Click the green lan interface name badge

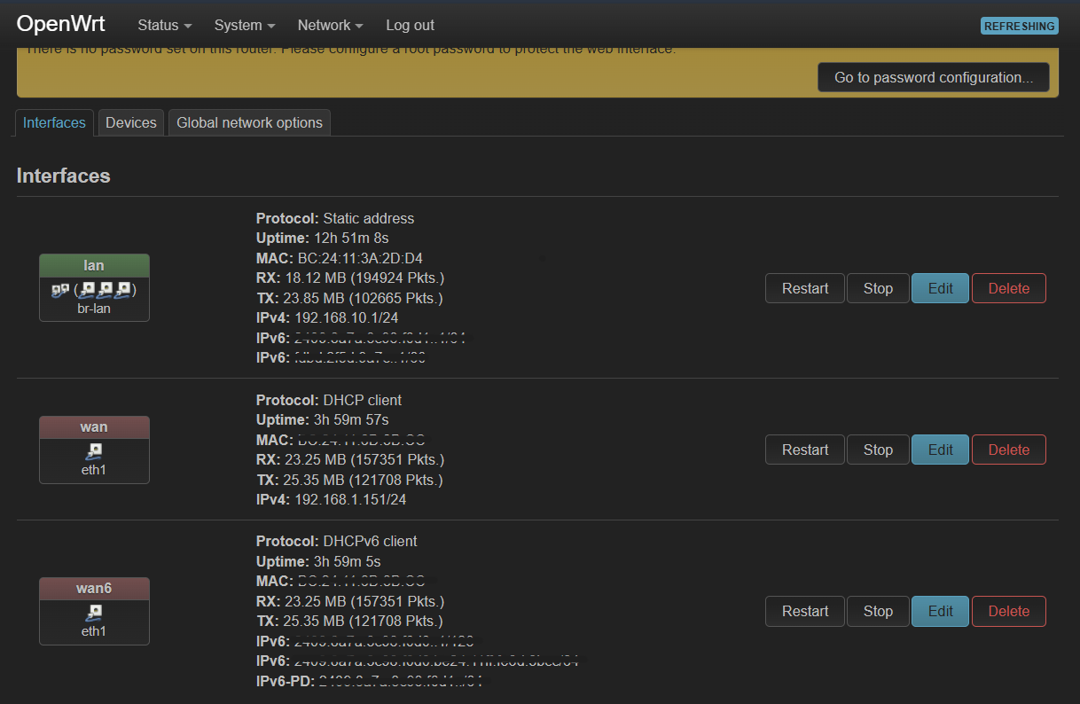[94, 265]
